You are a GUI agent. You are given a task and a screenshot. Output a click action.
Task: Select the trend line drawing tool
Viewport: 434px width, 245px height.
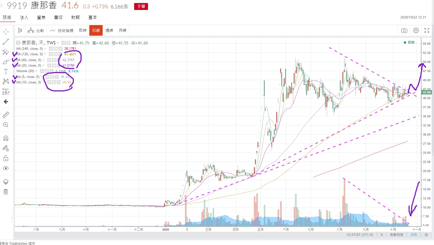point(6,42)
